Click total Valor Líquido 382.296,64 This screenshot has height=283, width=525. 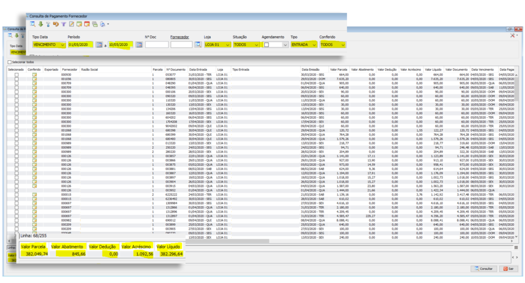point(171,254)
